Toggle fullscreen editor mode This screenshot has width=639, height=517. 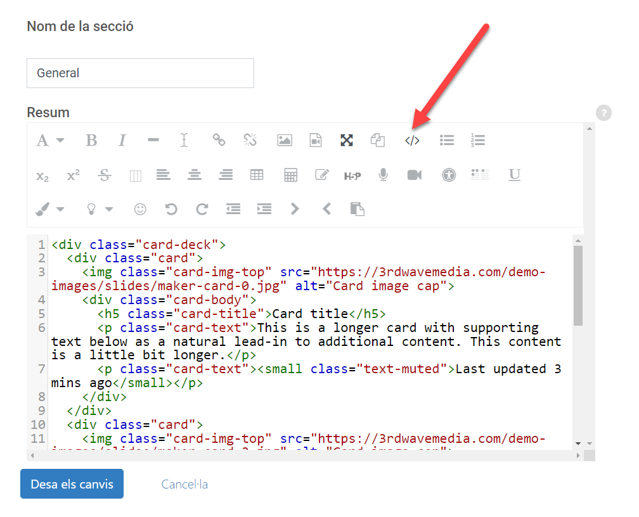[x=346, y=141]
